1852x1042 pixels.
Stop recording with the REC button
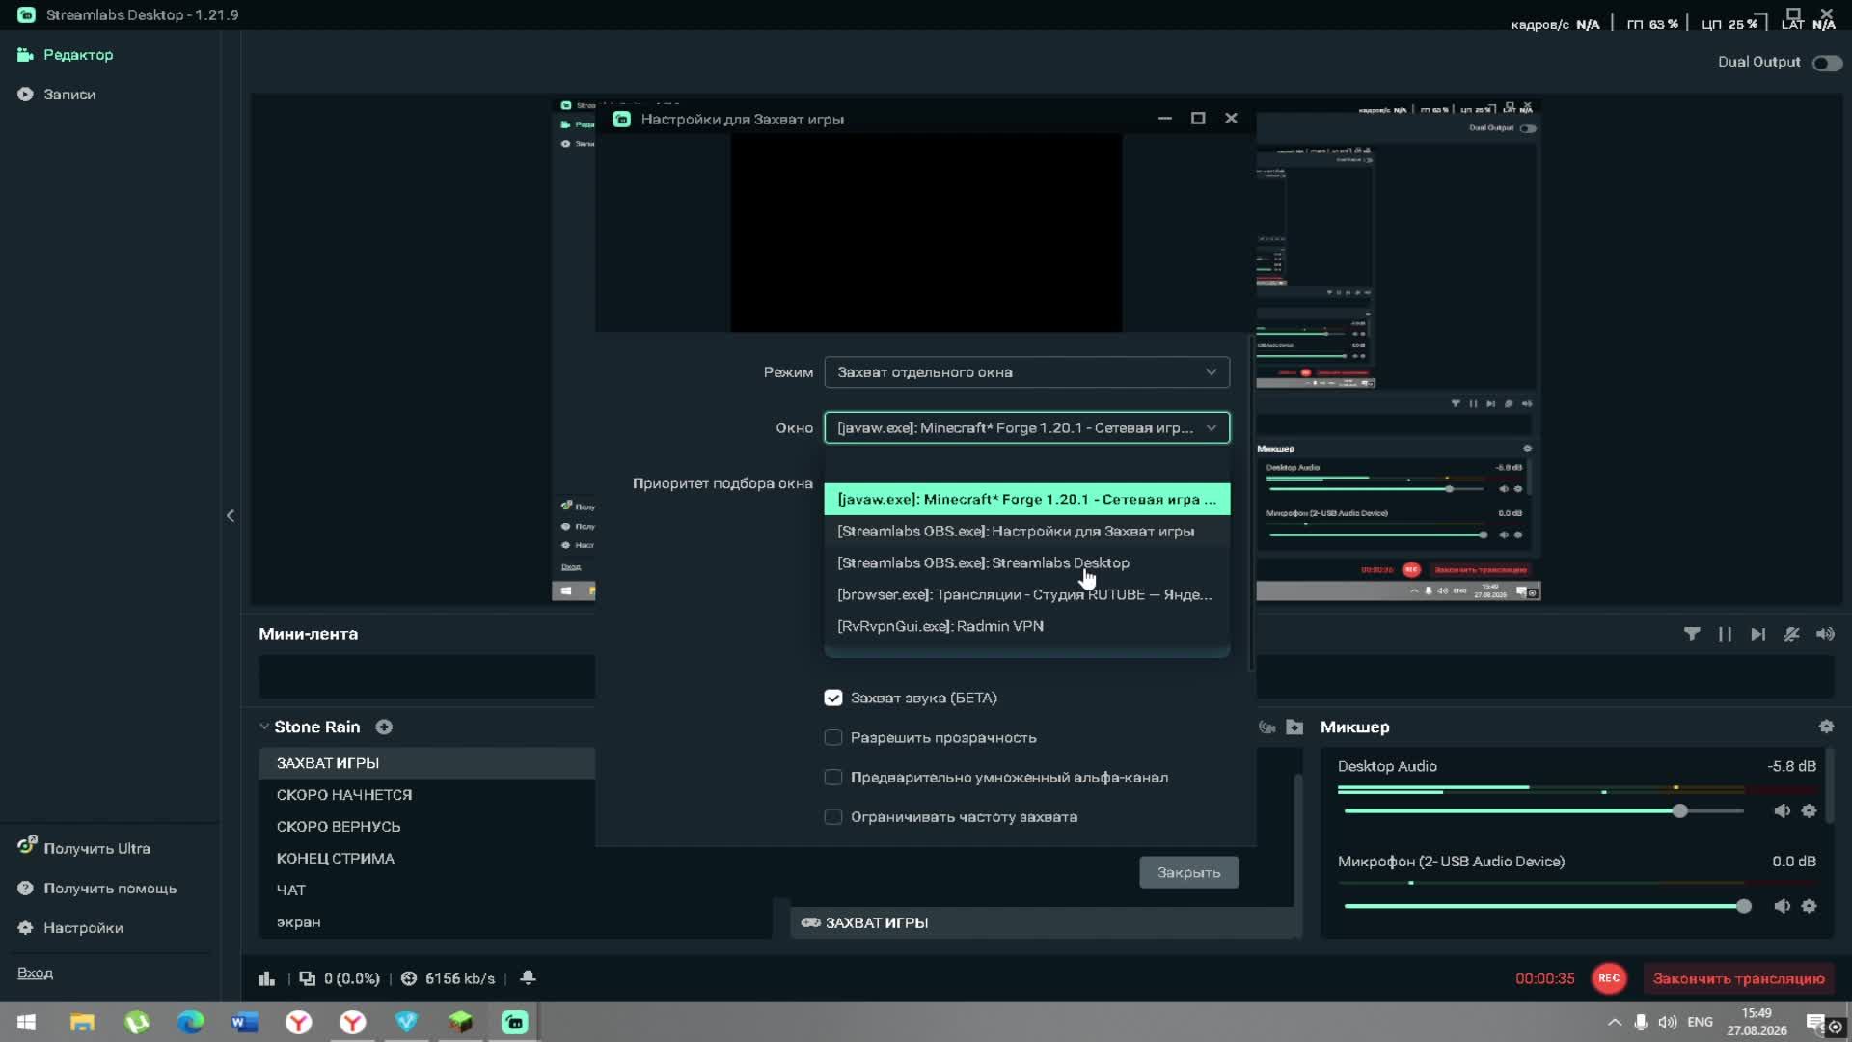1609,978
